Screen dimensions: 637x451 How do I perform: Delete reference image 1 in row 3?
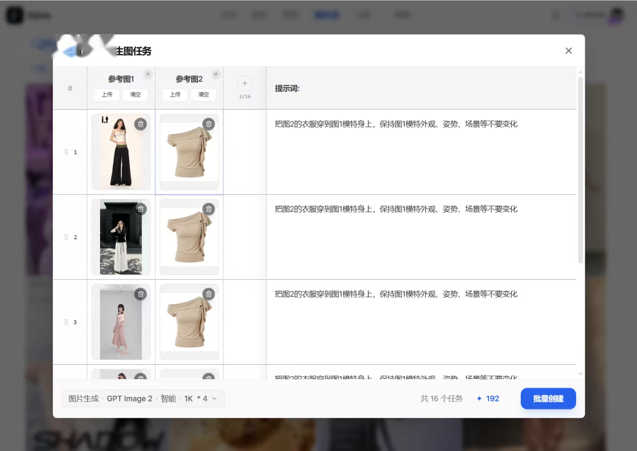click(x=141, y=294)
